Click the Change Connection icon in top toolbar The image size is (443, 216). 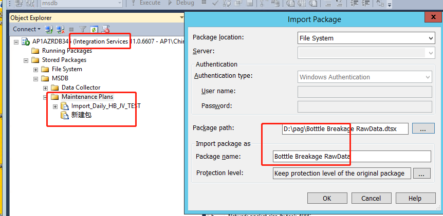tap(30, 3)
